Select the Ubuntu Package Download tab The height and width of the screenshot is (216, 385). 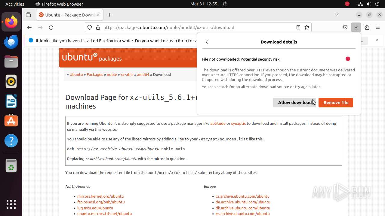(70, 15)
